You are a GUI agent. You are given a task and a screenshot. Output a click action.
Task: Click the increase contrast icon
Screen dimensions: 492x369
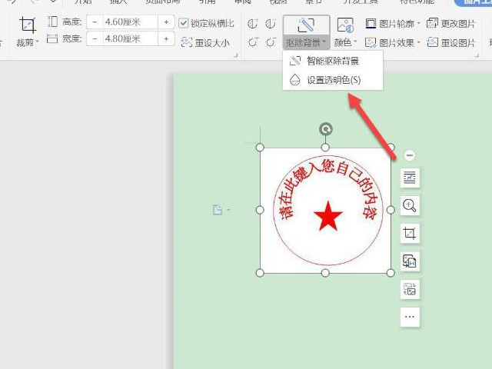point(253,24)
